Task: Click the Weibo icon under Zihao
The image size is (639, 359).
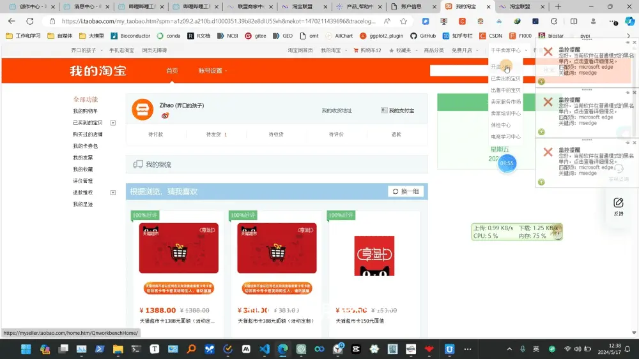Action: coord(165,116)
